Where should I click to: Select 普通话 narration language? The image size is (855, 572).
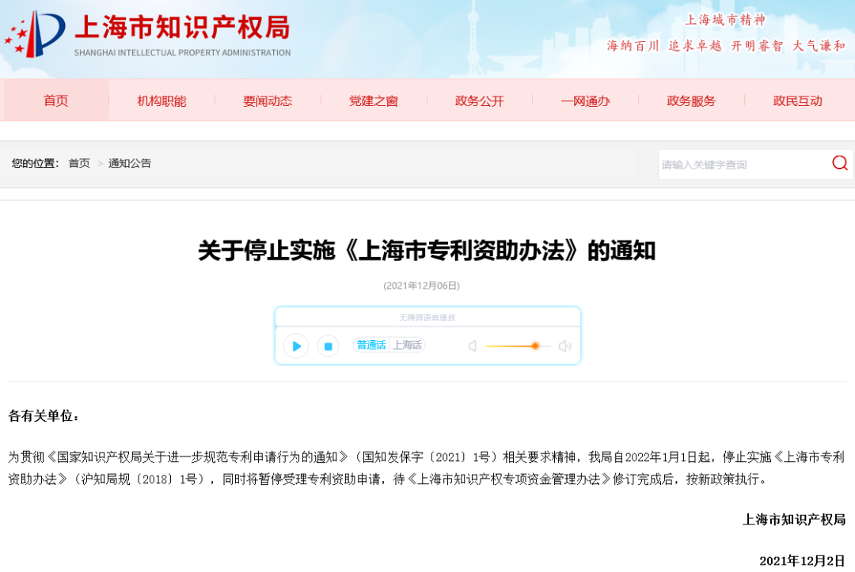[370, 345]
